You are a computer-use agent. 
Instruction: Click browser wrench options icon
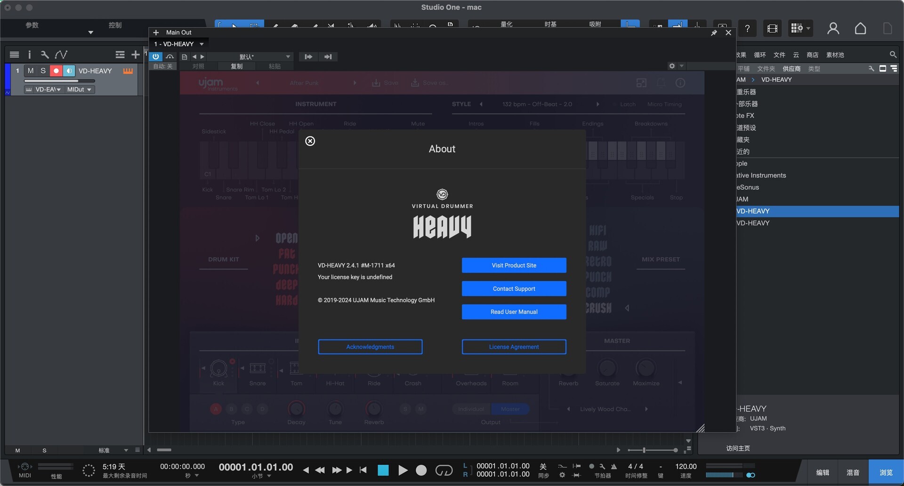[x=872, y=69]
